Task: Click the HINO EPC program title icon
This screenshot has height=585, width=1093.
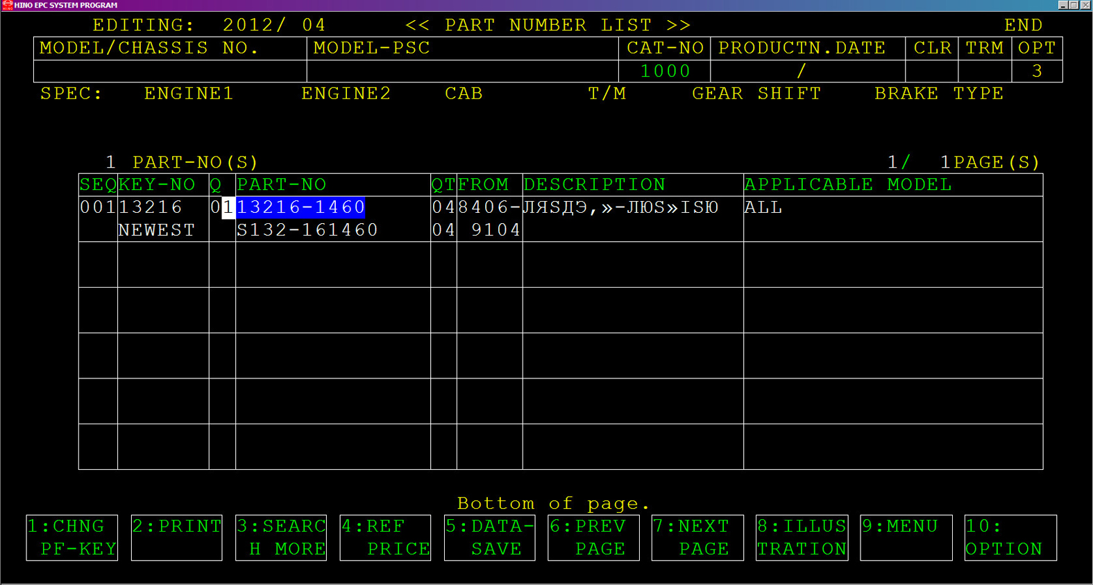Action: (7, 5)
